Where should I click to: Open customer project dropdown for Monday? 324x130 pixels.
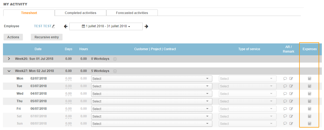coord(152,79)
